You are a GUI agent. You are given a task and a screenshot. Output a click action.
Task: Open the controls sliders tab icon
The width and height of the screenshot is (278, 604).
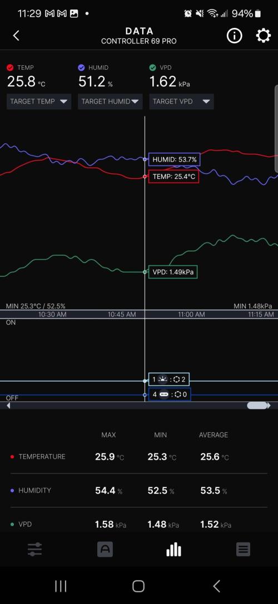34,550
